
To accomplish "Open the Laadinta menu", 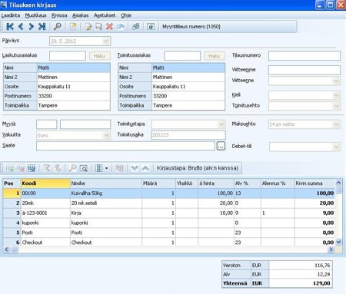I will [11, 15].
